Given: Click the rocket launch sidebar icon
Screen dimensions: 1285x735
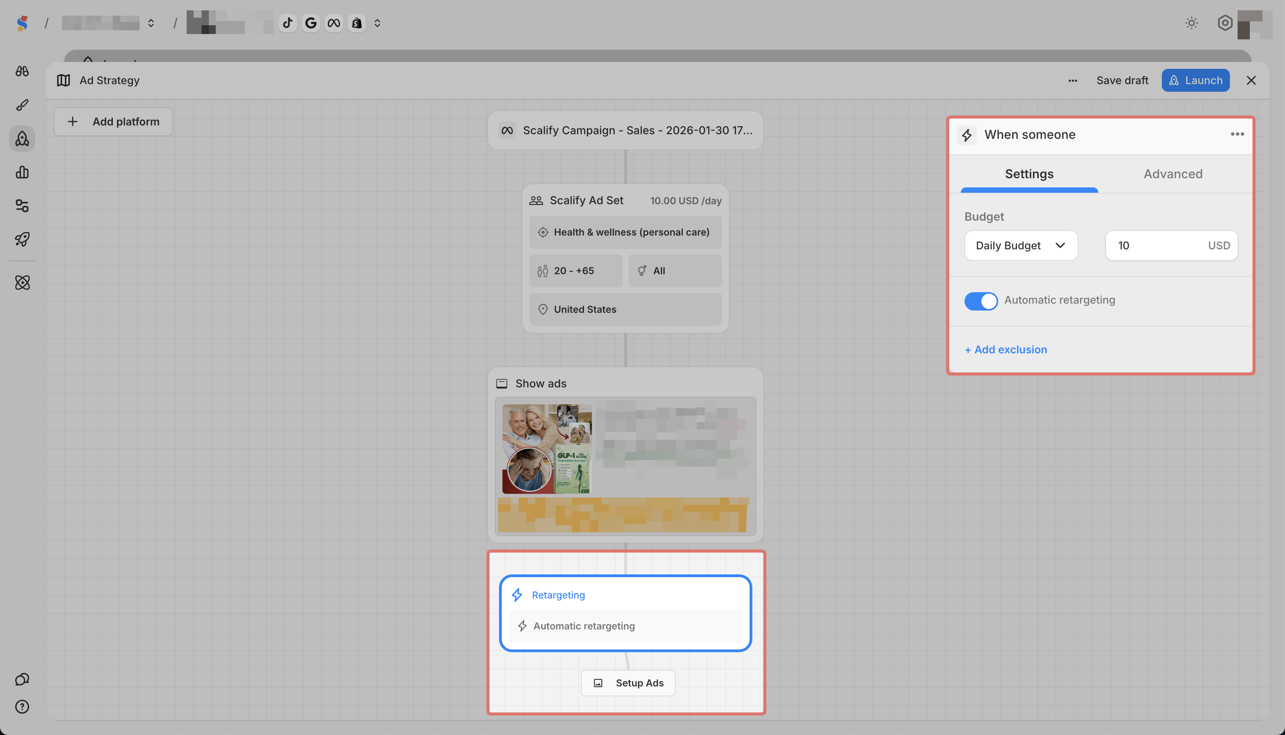Looking at the screenshot, I should (x=22, y=239).
